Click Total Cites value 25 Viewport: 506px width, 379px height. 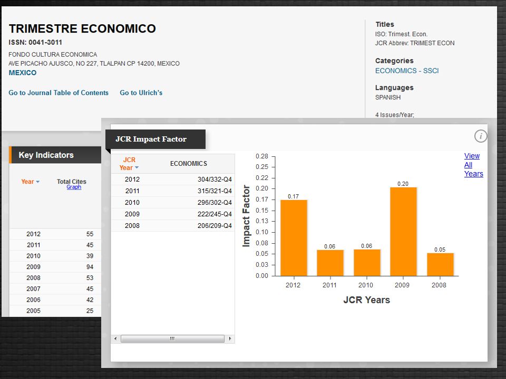point(90,311)
